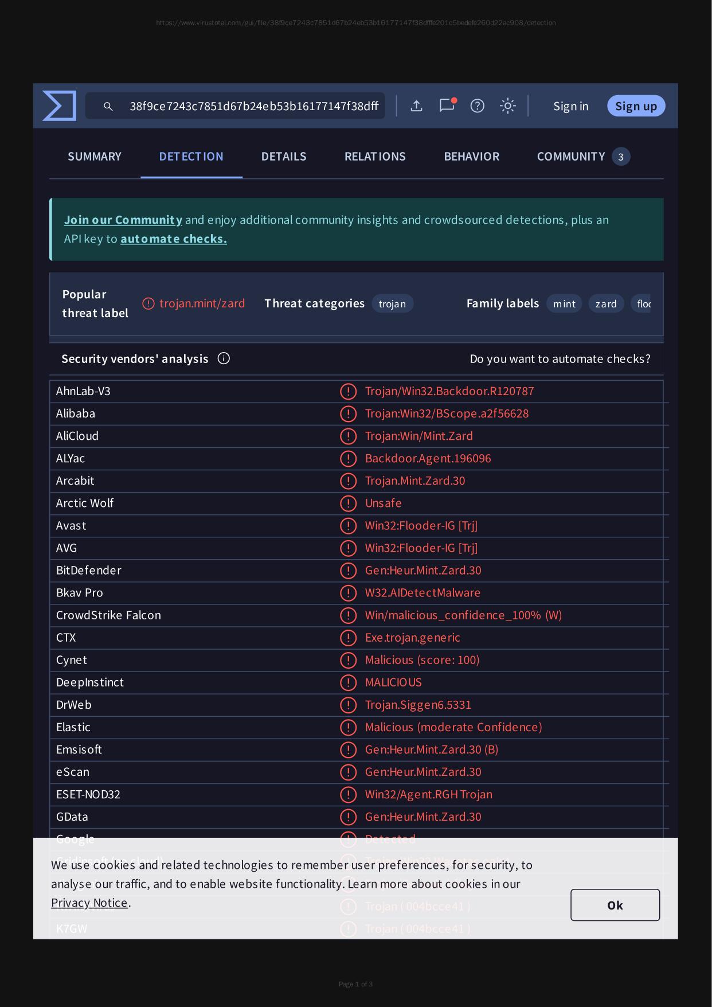Click the help question mark icon
The height and width of the screenshot is (1007, 712).
click(477, 106)
